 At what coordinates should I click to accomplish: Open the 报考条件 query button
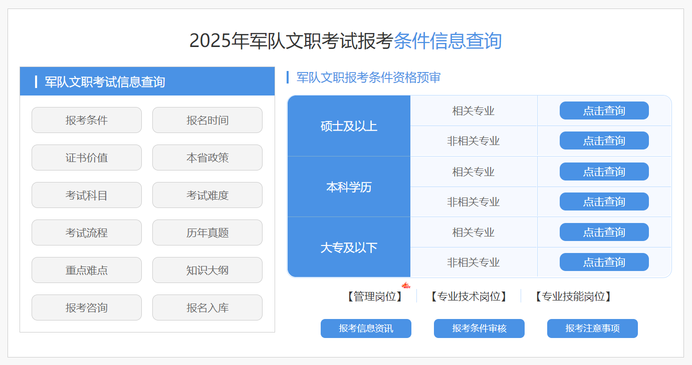(87, 120)
